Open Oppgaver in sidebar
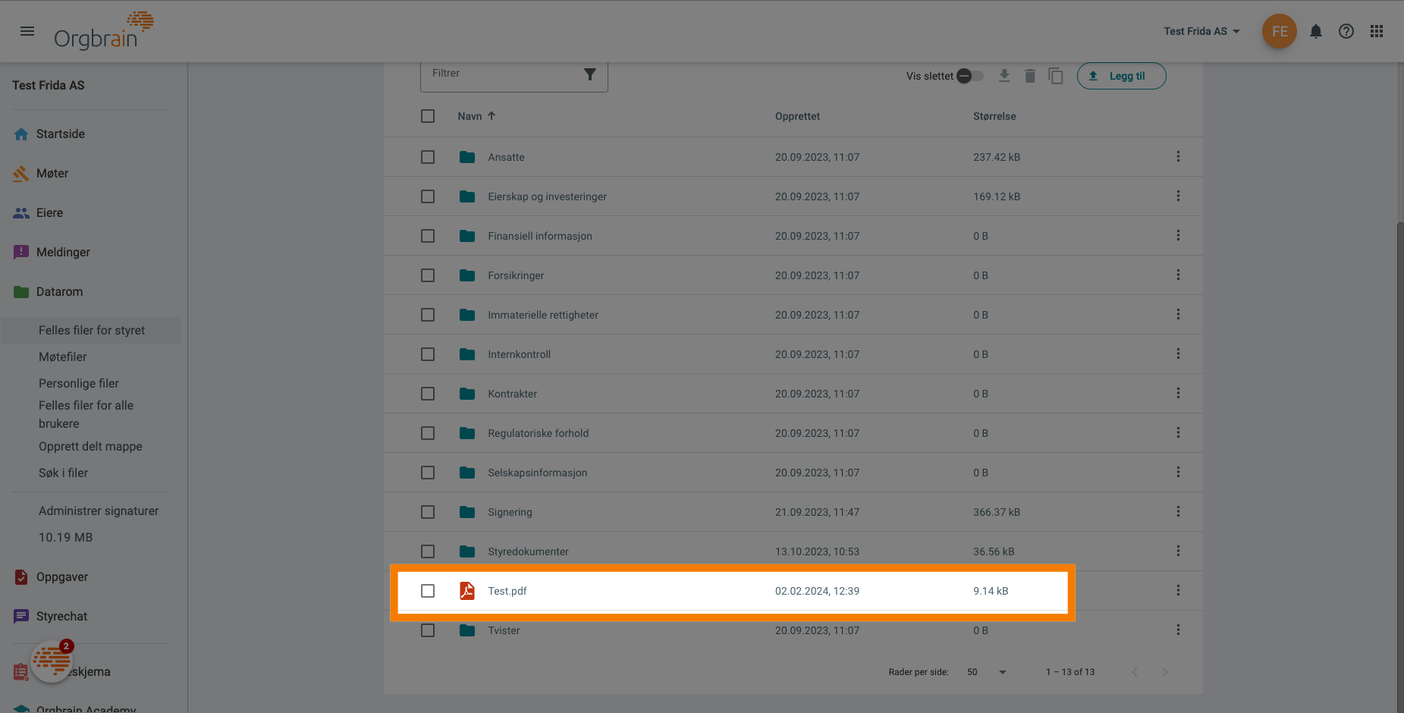The image size is (1404, 713). pos(62,576)
